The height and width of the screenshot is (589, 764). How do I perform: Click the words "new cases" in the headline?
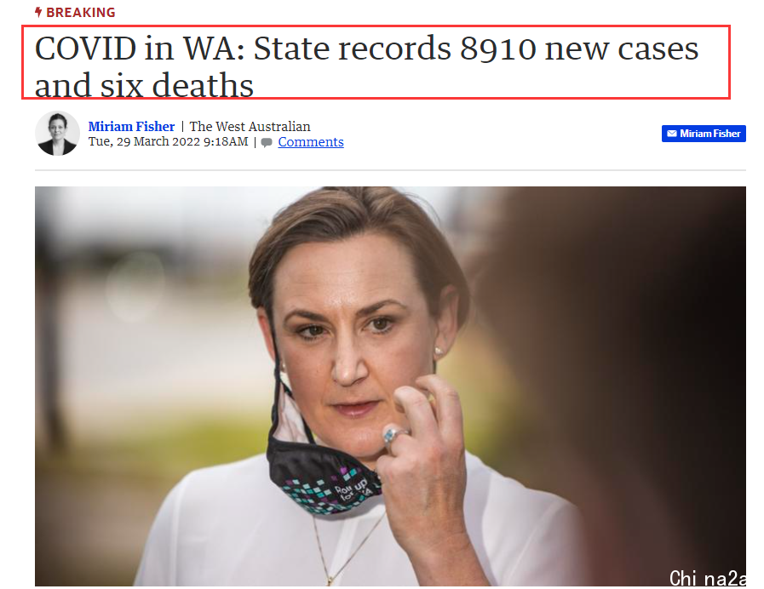point(622,49)
